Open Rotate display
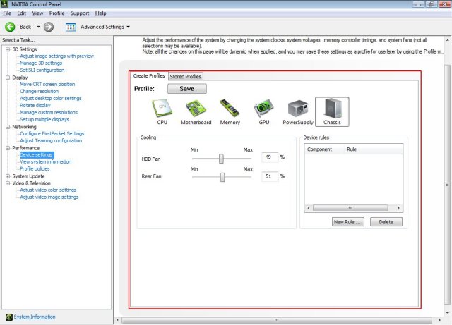Screen dimensions: 452x325 click(x=35, y=105)
